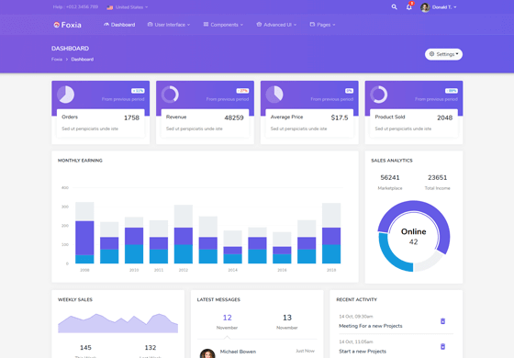
Task: Select the Dashboard nav item
Action: pyautogui.click(x=119, y=25)
